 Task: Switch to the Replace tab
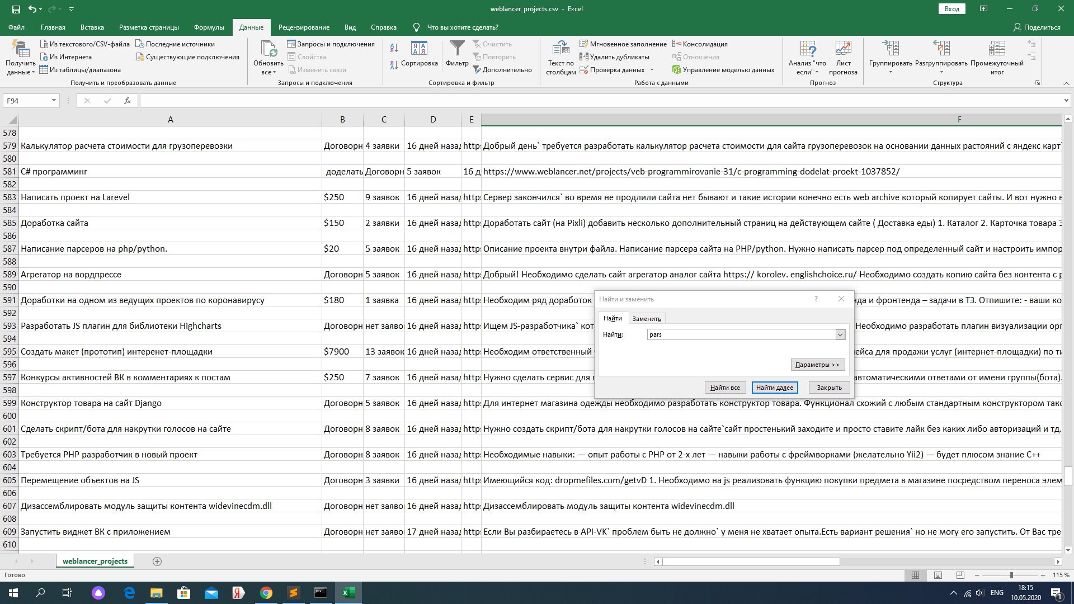click(x=647, y=319)
